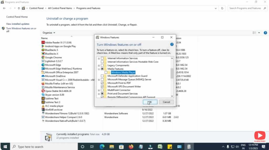
Task: Enable Microsoft Defender Application Guard checkbox
Action: (x=102, y=76)
